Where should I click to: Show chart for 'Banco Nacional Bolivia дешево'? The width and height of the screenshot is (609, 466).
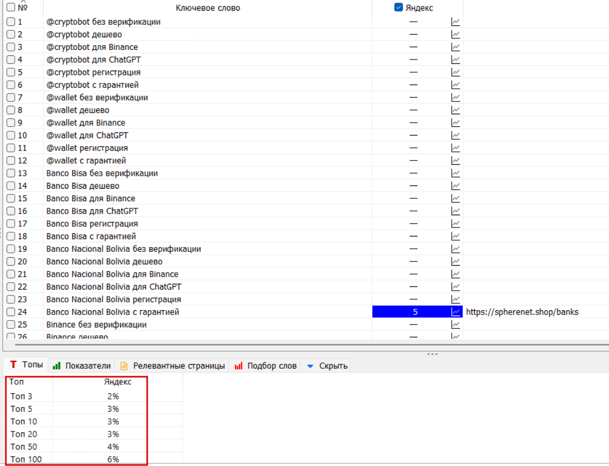click(455, 262)
